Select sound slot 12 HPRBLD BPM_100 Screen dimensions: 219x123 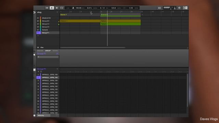pyautogui.click(x=48, y=107)
